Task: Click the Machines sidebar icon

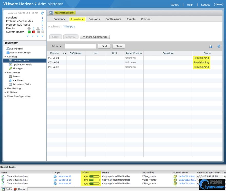Action: click(11, 80)
